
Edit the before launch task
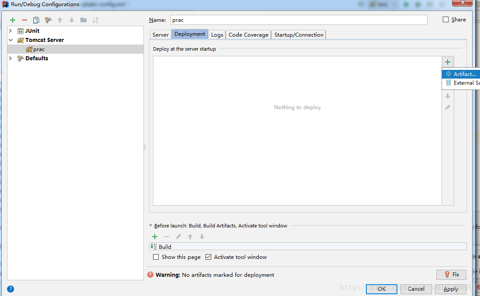click(178, 237)
